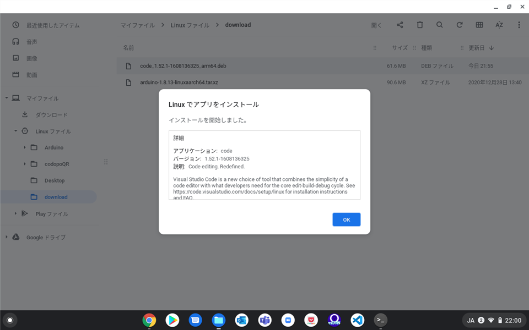The image size is (529, 330).
Task: Open AZ sort options
Action: click(499, 25)
